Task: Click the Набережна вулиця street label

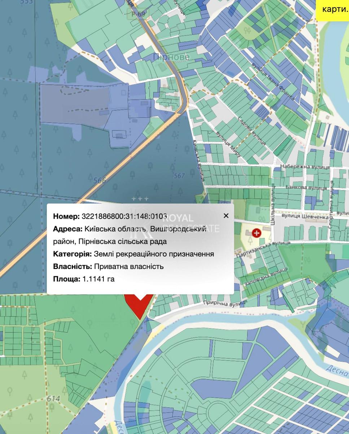Action: pyautogui.click(x=304, y=167)
